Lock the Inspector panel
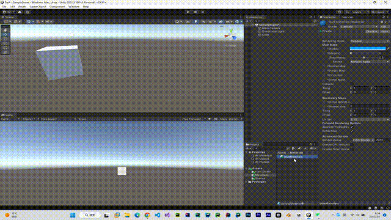The width and height of the screenshot is (391, 220). click(383, 17)
